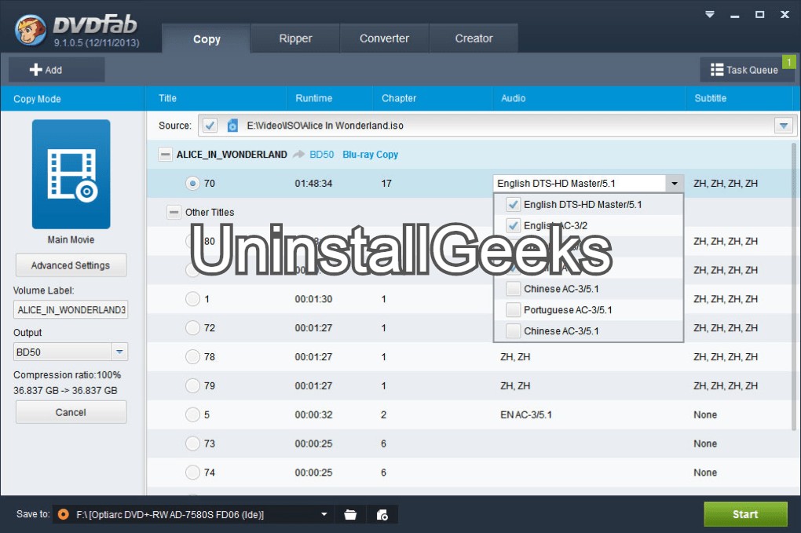Image resolution: width=801 pixels, height=533 pixels.
Task: Select the radio button for title 79
Action: [x=192, y=385]
